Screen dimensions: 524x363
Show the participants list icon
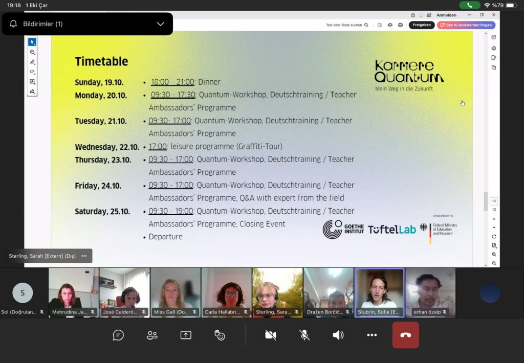pyautogui.click(x=152, y=335)
